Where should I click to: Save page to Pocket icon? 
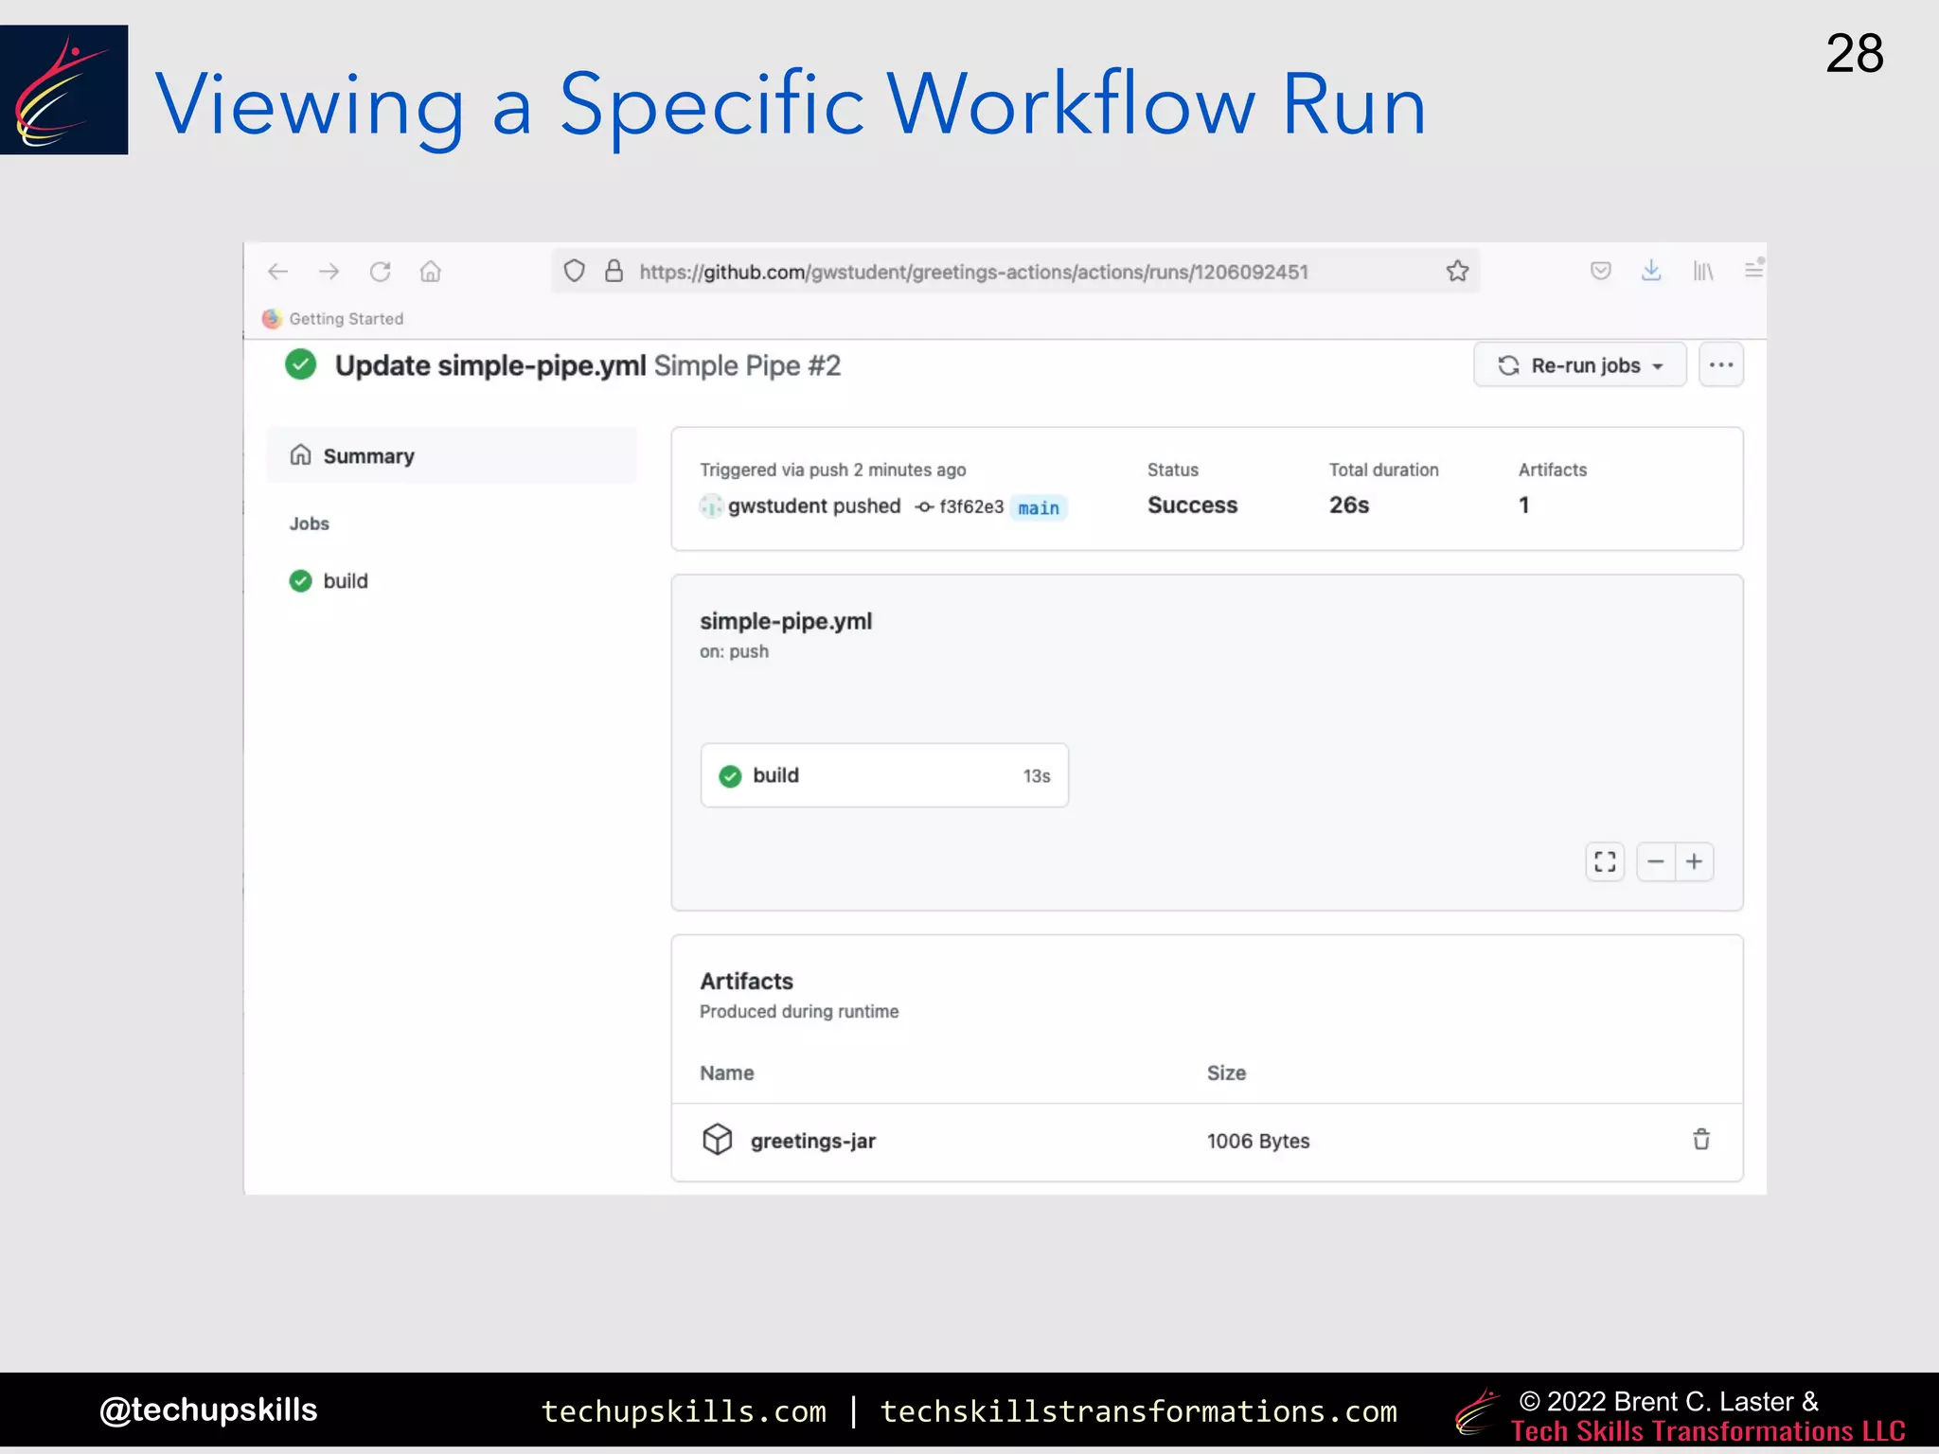pos(1601,271)
